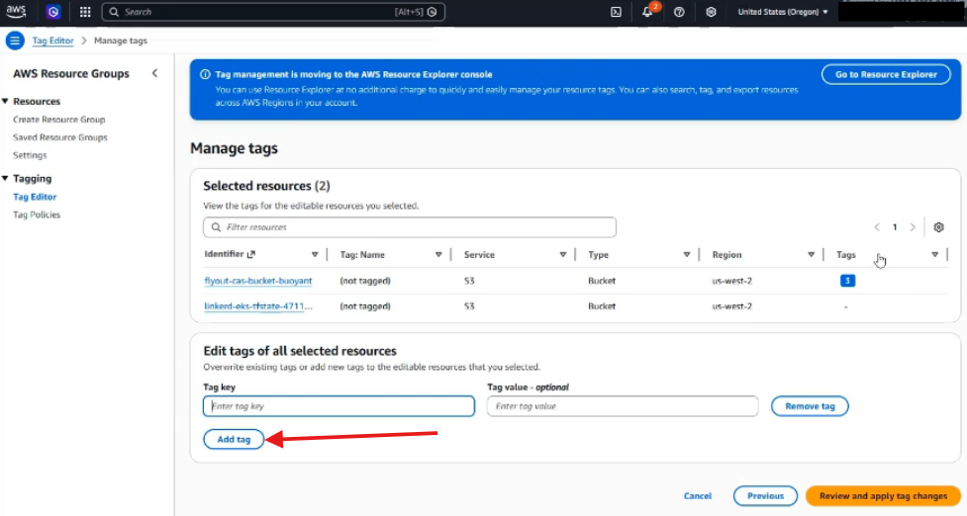Viewport: 967px width, 516px height.
Task: Collapse the AWS Resource Groups side panel
Action: pyautogui.click(x=154, y=73)
